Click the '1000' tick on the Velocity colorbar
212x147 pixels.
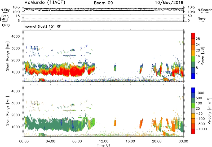click(x=200, y=93)
